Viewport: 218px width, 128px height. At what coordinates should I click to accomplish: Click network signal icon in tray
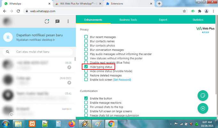pos(181,124)
